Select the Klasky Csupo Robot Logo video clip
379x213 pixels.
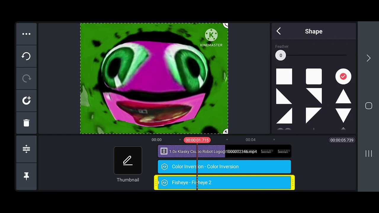(224, 151)
